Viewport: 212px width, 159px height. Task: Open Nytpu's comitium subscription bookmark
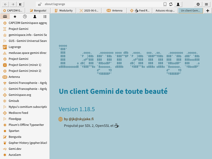[25, 107]
